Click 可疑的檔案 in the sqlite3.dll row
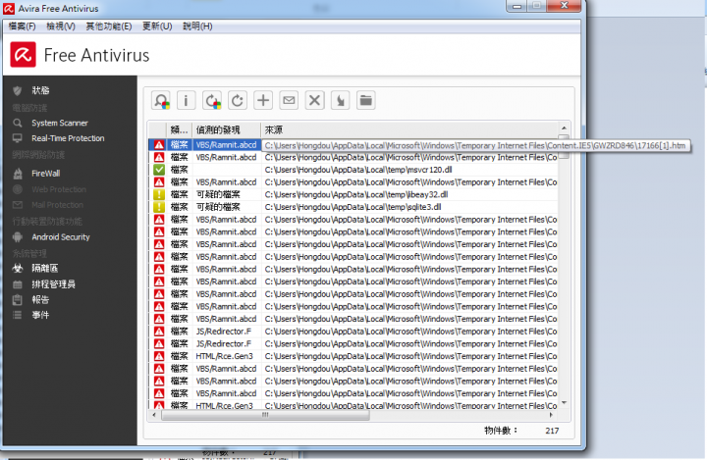The height and width of the screenshot is (460, 707). [218, 207]
